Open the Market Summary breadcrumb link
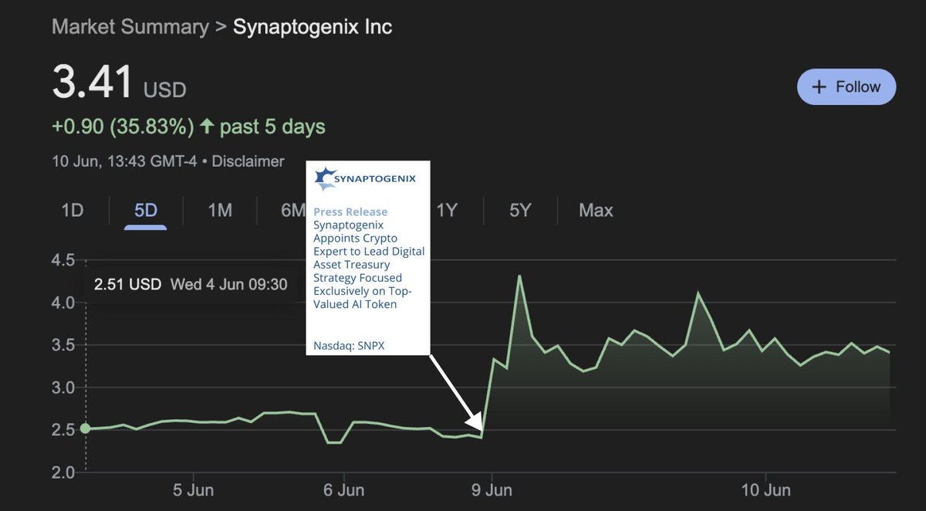 [x=130, y=27]
